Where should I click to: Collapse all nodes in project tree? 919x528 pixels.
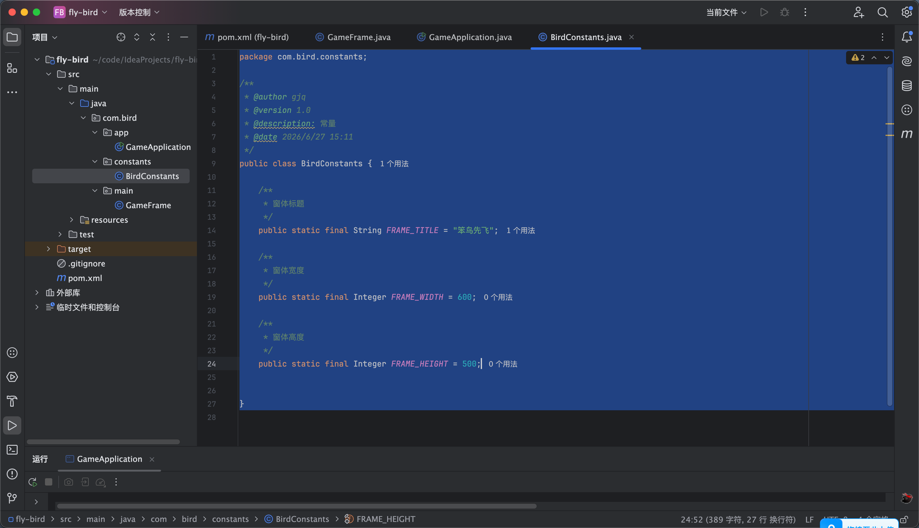click(x=153, y=37)
